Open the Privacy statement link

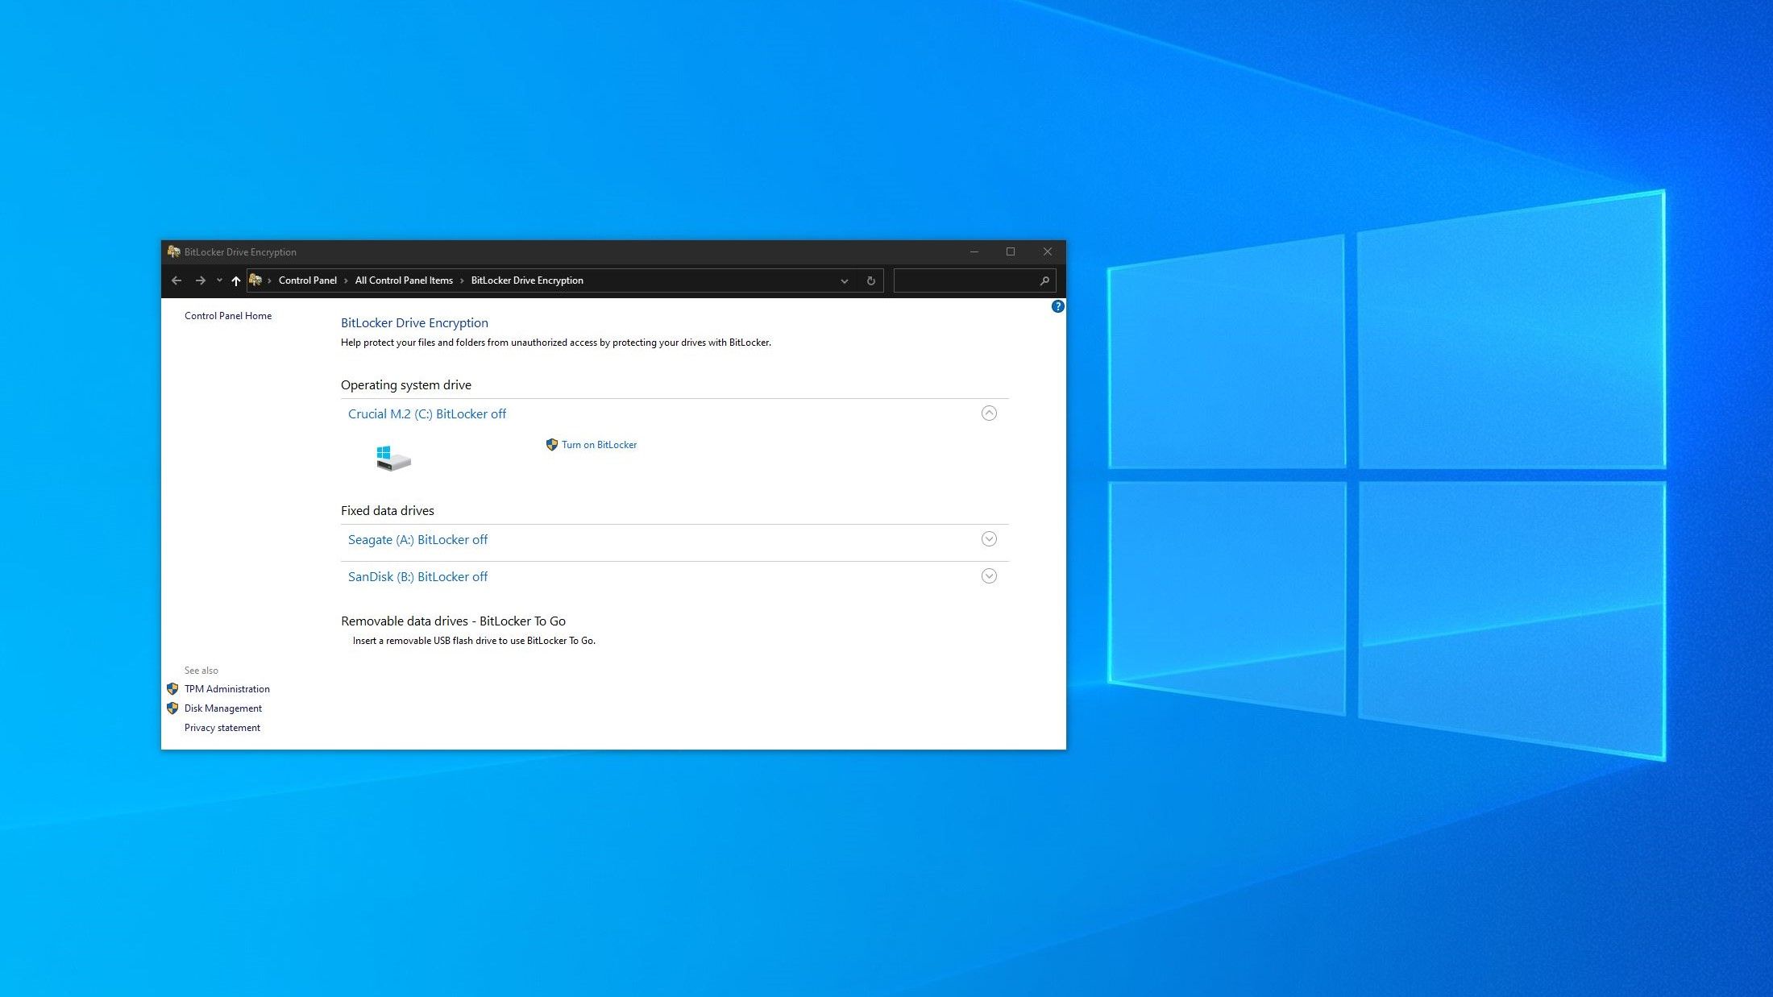pyautogui.click(x=222, y=727)
